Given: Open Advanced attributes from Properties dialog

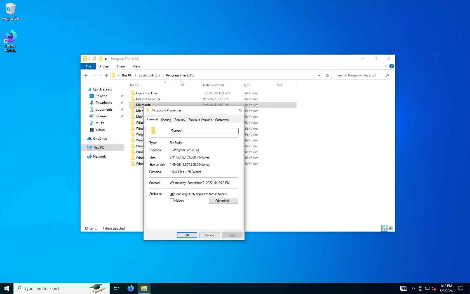Looking at the screenshot, I should [x=224, y=201].
